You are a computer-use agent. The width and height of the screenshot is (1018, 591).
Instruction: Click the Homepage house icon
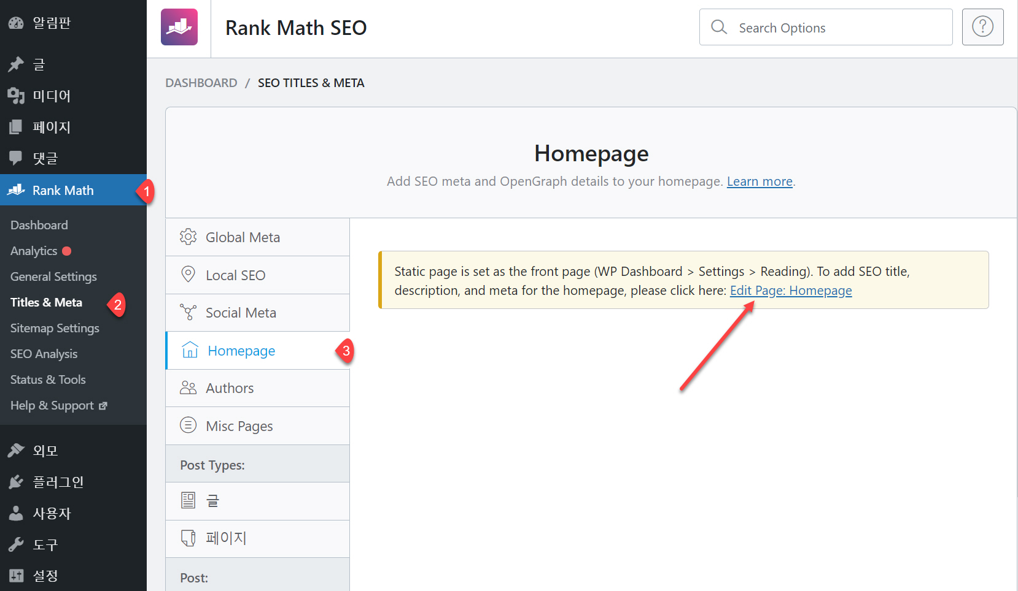tap(190, 350)
